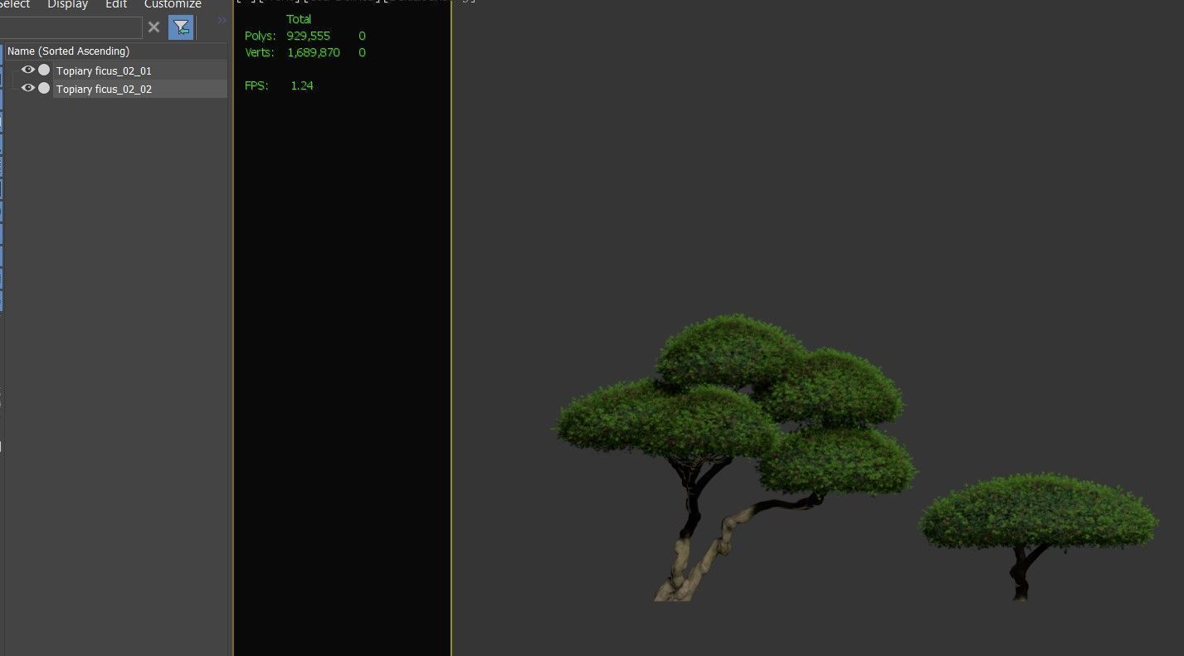Expand the hidden toolbar items chevron
1184x656 pixels.
[x=222, y=20]
